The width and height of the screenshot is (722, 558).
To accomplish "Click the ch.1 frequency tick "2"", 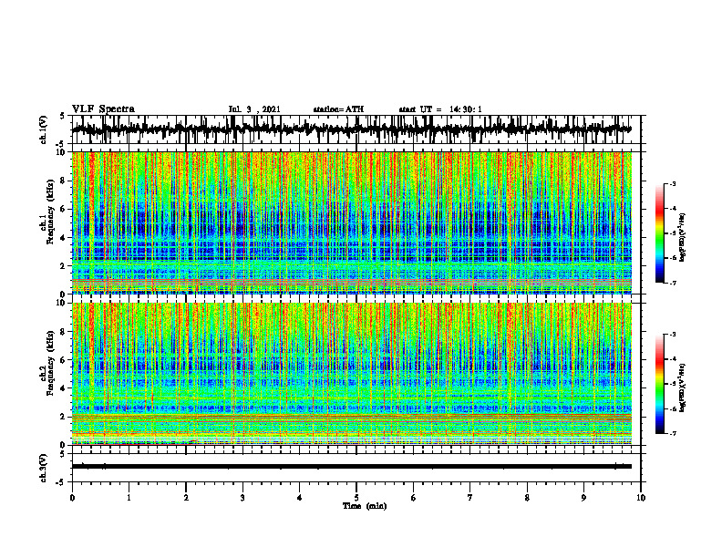I will click(63, 265).
